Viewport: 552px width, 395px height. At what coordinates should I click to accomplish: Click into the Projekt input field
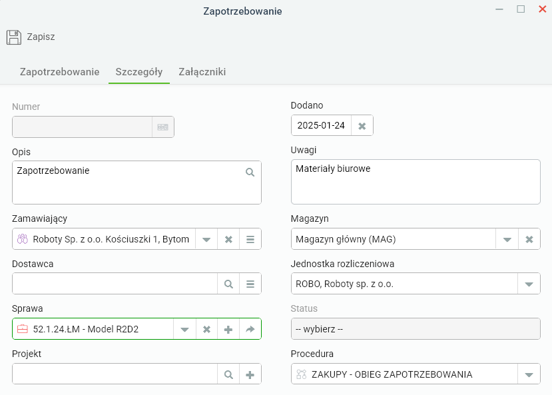[115, 374]
